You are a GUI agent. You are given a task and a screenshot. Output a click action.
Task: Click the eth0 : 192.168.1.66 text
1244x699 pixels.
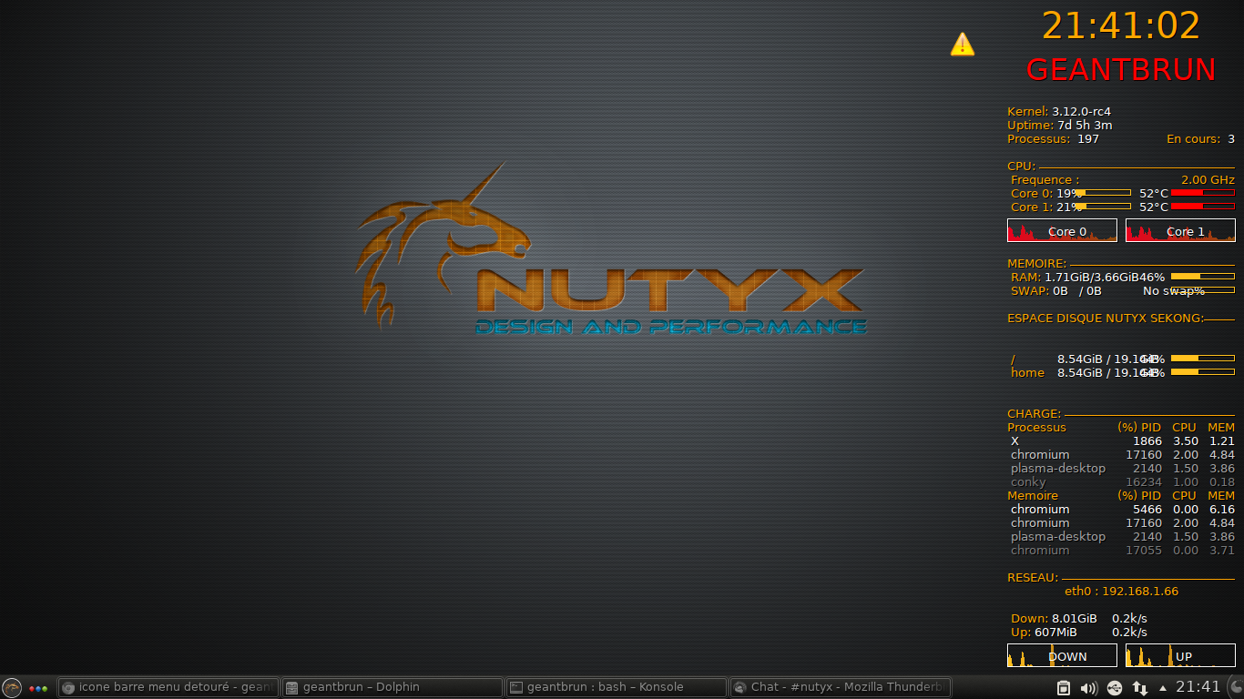pos(1121,592)
